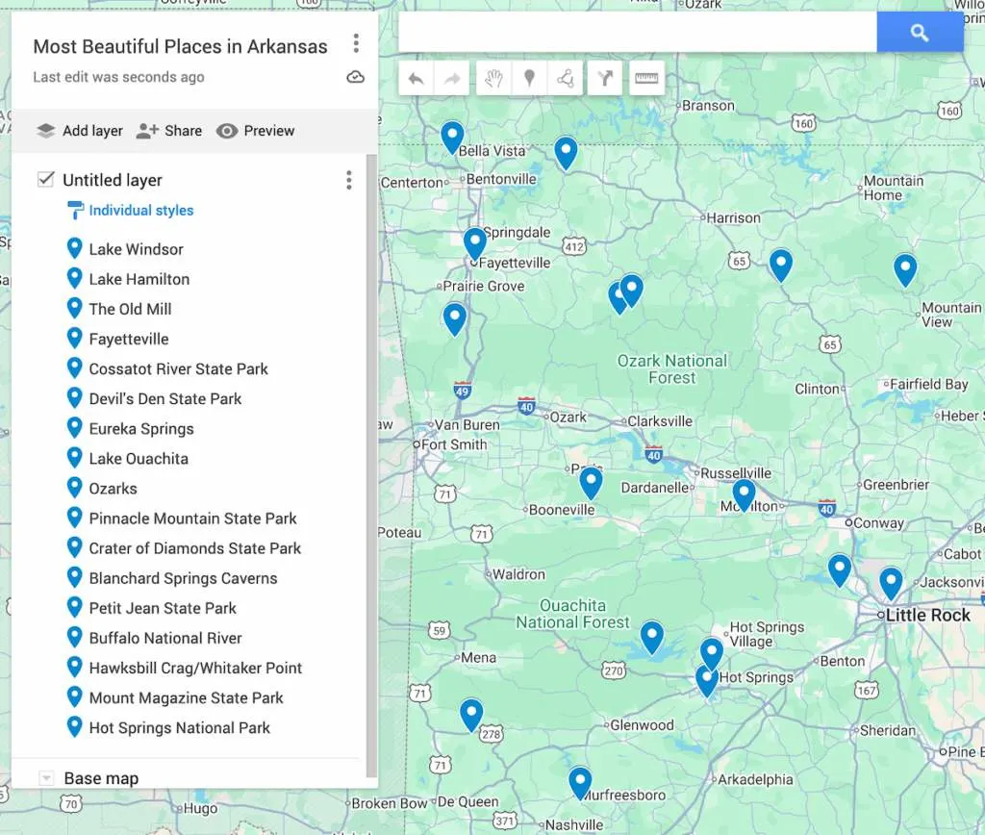Click Add layer button

click(80, 131)
